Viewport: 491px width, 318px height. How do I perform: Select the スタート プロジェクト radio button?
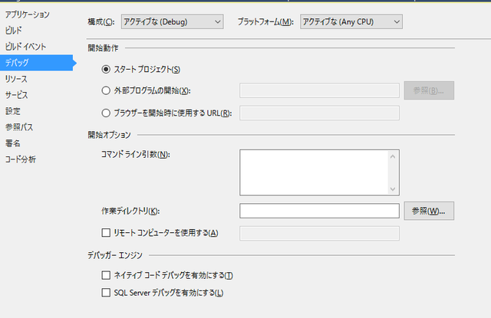point(106,70)
